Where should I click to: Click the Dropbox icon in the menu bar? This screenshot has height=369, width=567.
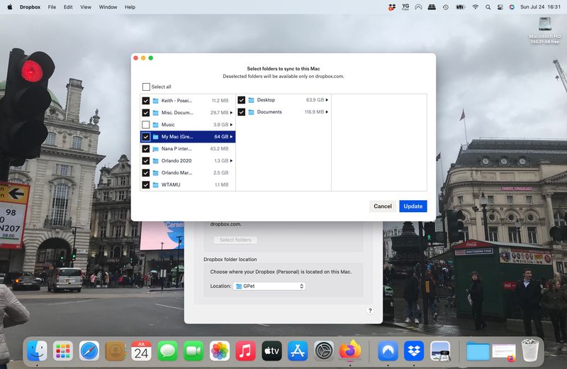click(392, 7)
